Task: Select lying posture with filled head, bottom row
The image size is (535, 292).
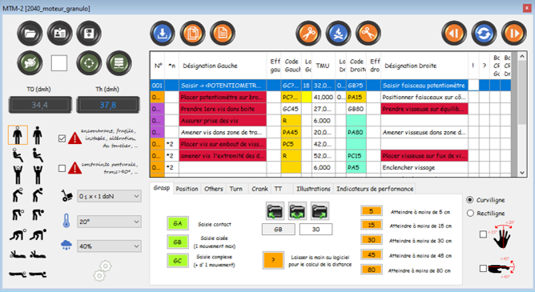Action: pos(38,274)
